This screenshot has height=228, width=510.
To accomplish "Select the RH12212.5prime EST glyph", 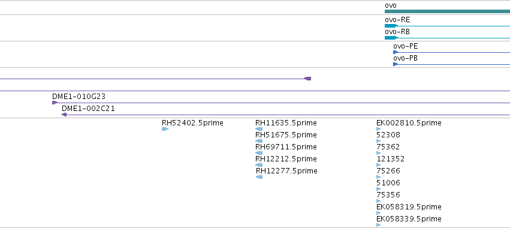I will point(259,165).
